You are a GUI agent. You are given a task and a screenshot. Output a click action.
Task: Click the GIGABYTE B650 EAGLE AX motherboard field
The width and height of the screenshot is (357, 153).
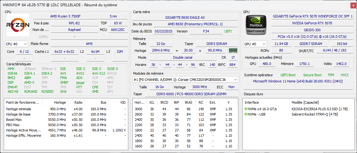tap(185, 17)
